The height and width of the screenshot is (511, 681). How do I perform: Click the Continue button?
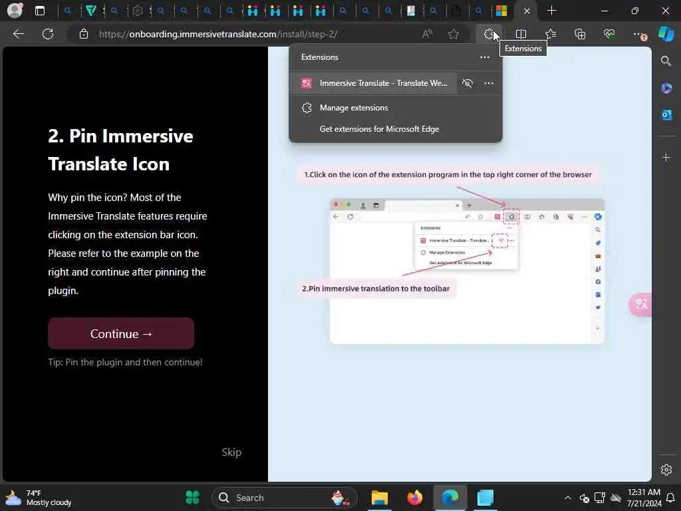[121, 333]
